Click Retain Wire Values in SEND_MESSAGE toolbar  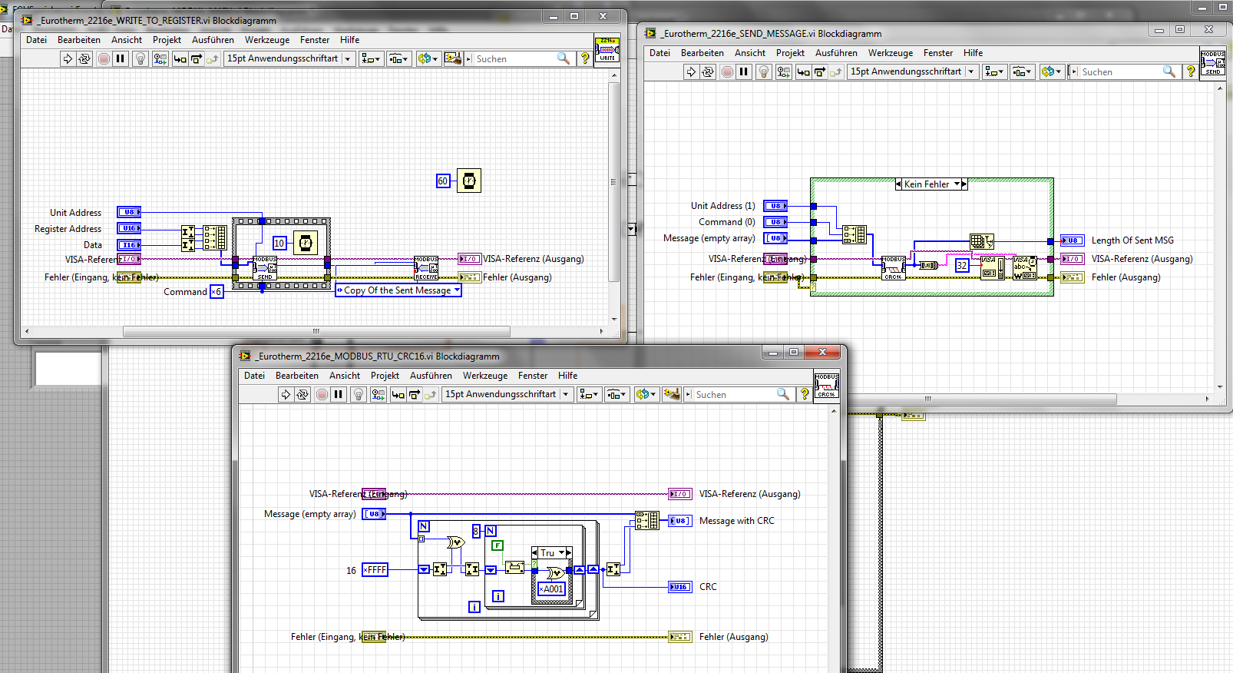(784, 71)
